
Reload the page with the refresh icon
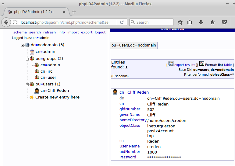pyautogui.click(x=122, y=22)
